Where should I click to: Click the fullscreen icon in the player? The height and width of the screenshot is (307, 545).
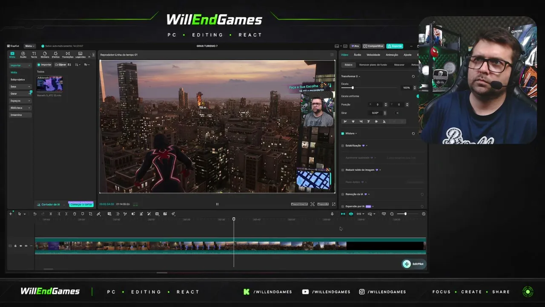pos(333,204)
